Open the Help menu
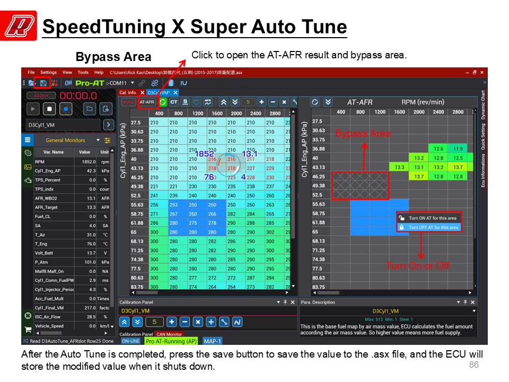Image resolution: width=509 pixels, height=382 pixels. point(99,73)
